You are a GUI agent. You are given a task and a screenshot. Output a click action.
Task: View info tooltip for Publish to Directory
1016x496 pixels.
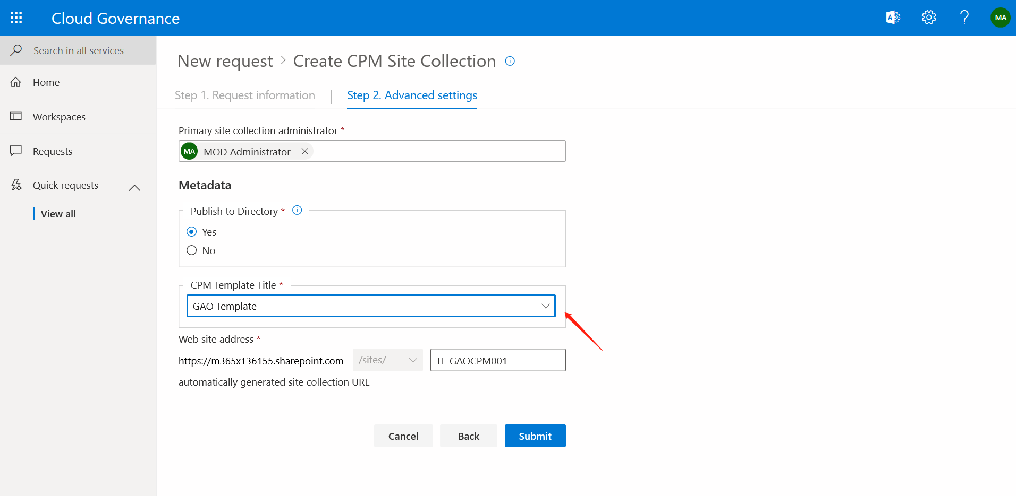(297, 210)
